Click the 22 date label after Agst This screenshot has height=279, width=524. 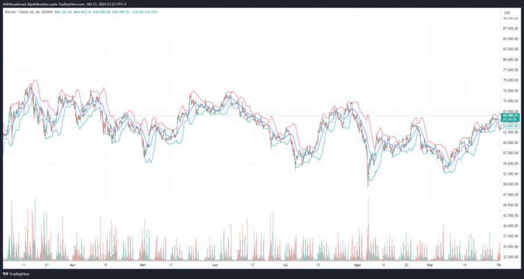click(406, 265)
